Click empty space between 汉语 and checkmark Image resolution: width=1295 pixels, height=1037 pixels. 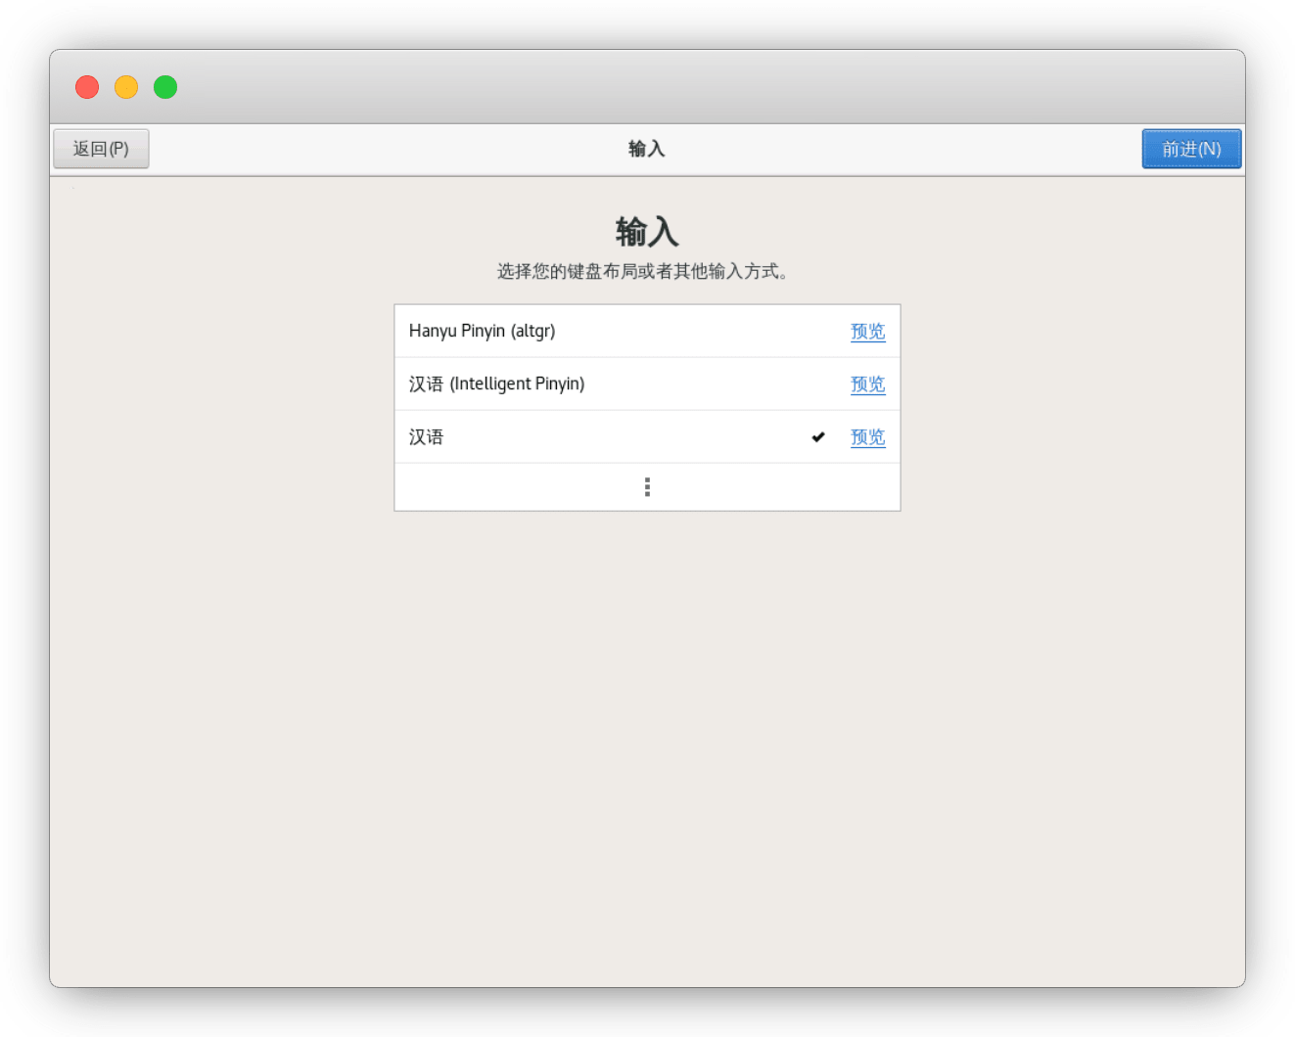tap(626, 437)
